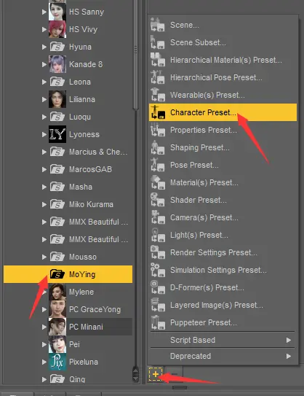
Task: Expand the Qing tree node
Action: pyautogui.click(x=44, y=379)
